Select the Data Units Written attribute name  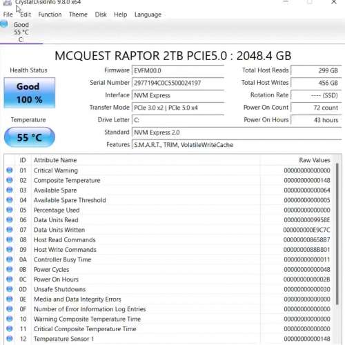(59, 230)
